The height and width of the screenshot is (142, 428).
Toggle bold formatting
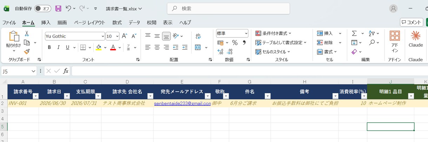(x=49, y=47)
